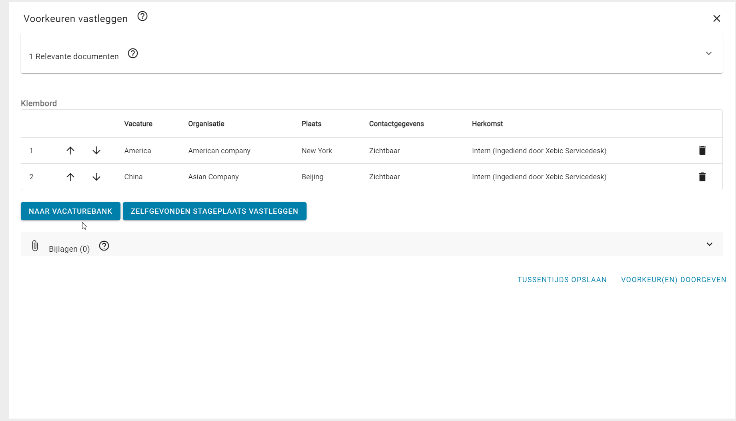
Task: Move China row up
Action: tap(70, 177)
